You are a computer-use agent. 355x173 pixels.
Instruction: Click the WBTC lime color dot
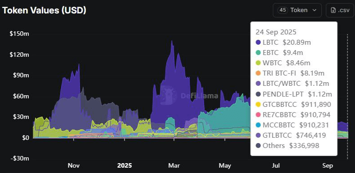[x=258, y=63]
